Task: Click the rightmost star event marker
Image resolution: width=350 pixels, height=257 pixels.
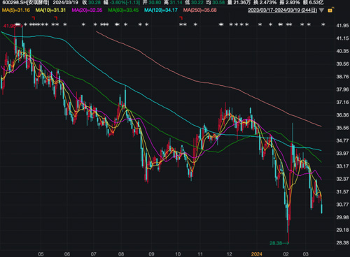Action: tap(323, 24)
